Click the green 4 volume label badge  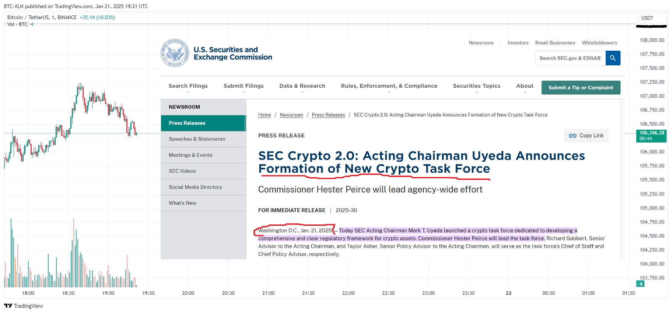pyautogui.click(x=640, y=284)
